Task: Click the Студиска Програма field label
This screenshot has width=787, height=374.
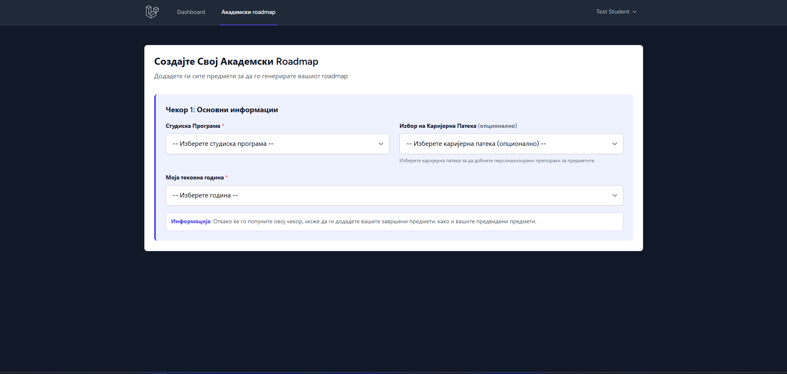Action: 193,126
